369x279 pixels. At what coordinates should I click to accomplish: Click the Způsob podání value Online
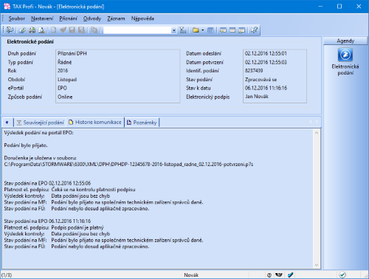tap(65, 97)
